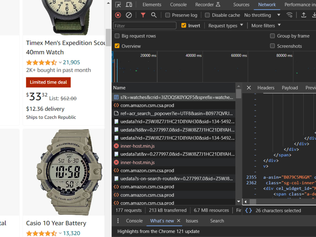Toggle the red filter funnel icon
Image resolution: width=316 pixels, height=237 pixels.
[x=143, y=15]
